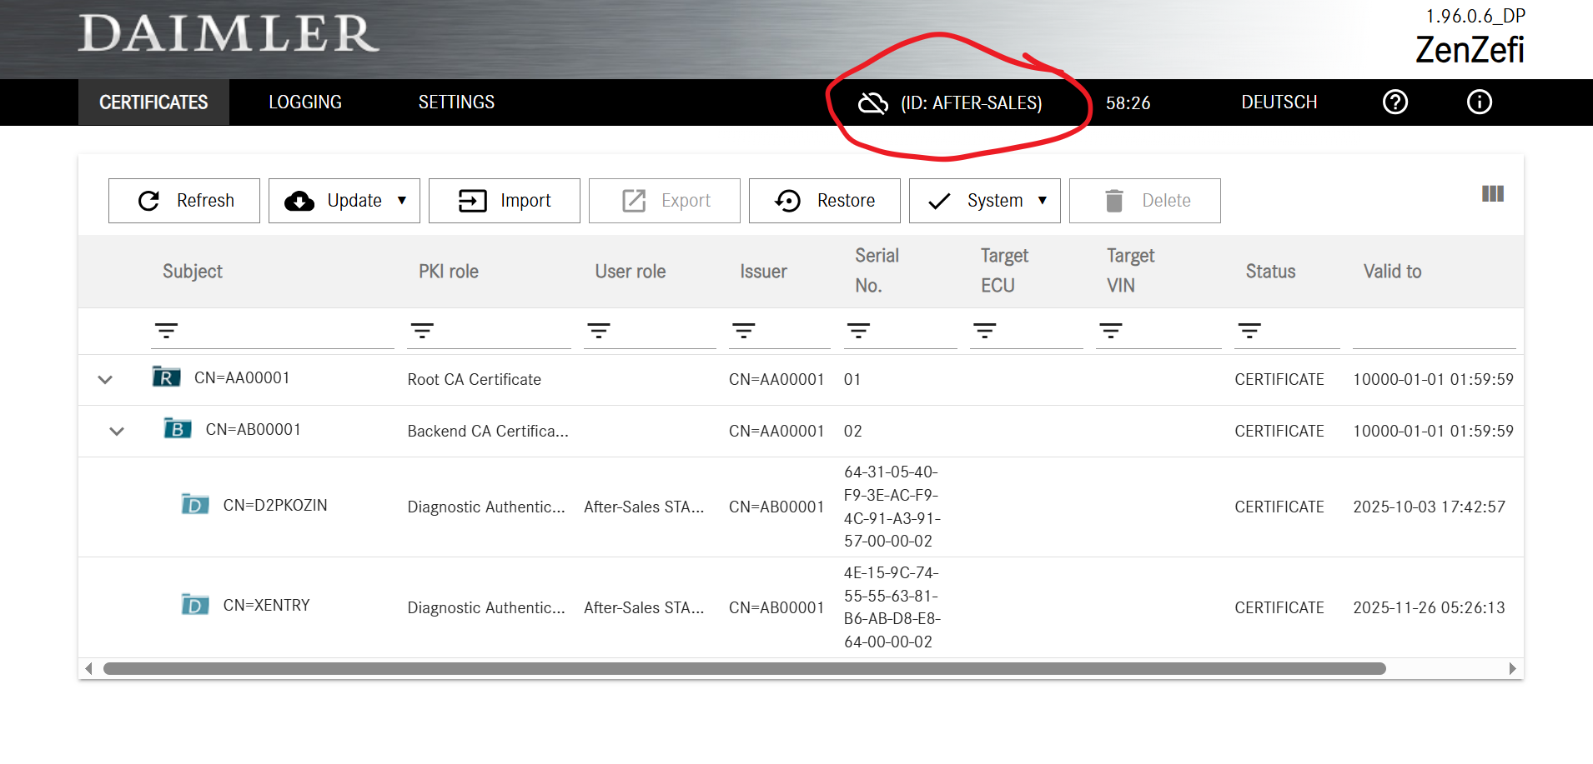Collapse the CN=AA00001 root certificate row
The height and width of the screenshot is (764, 1593).
(x=105, y=380)
